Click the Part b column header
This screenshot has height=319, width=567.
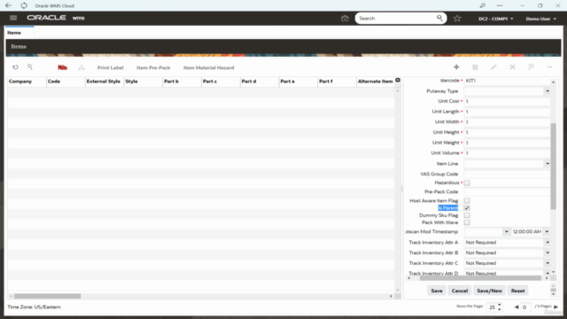click(182, 82)
